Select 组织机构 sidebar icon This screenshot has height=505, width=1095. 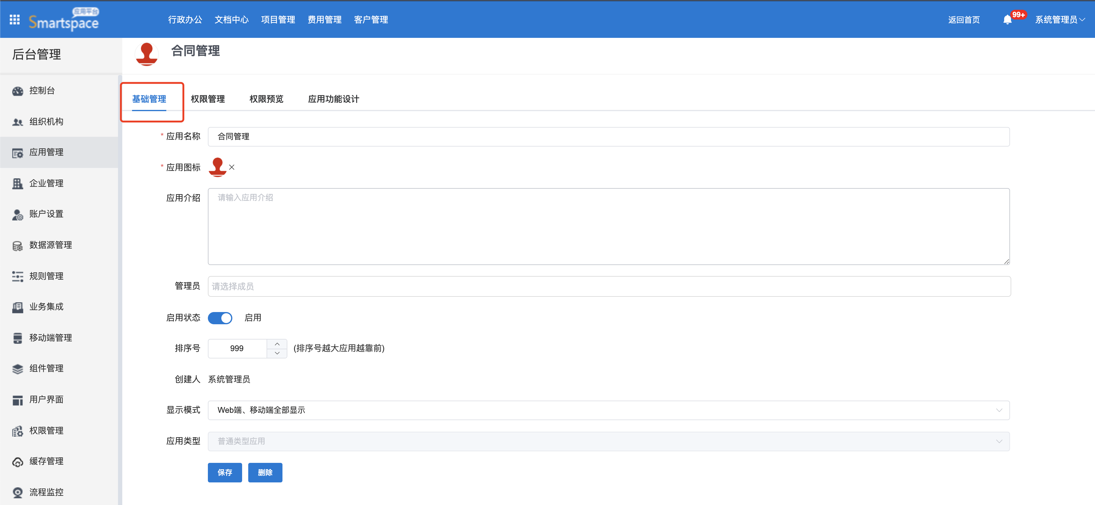point(17,122)
